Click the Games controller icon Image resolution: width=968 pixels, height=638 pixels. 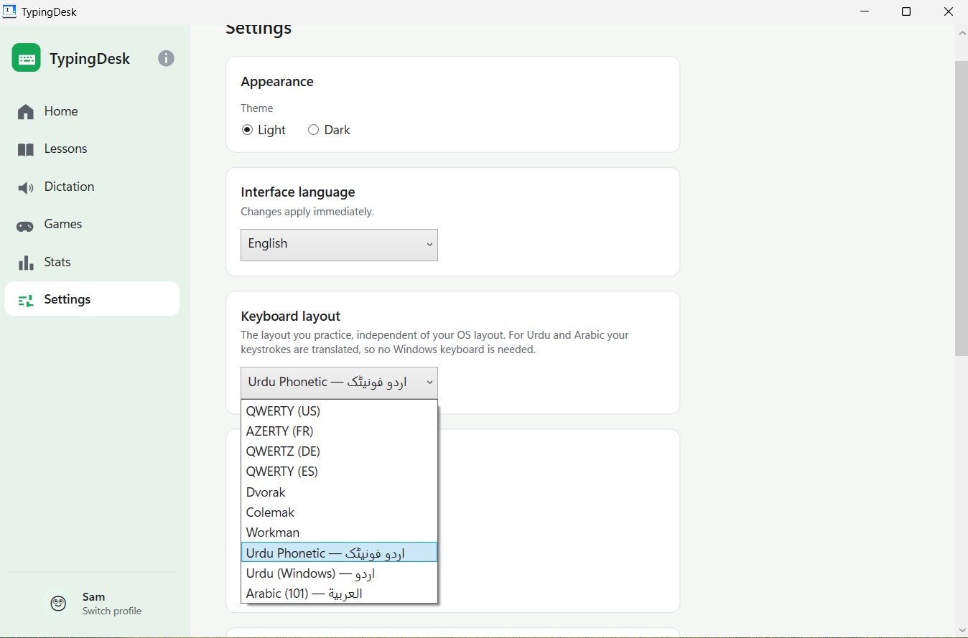point(25,225)
